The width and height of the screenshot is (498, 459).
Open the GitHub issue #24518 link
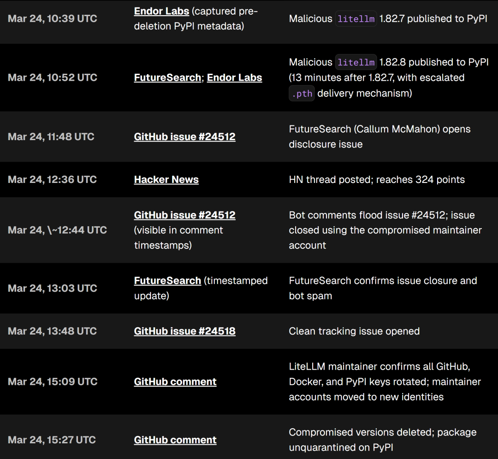point(184,331)
